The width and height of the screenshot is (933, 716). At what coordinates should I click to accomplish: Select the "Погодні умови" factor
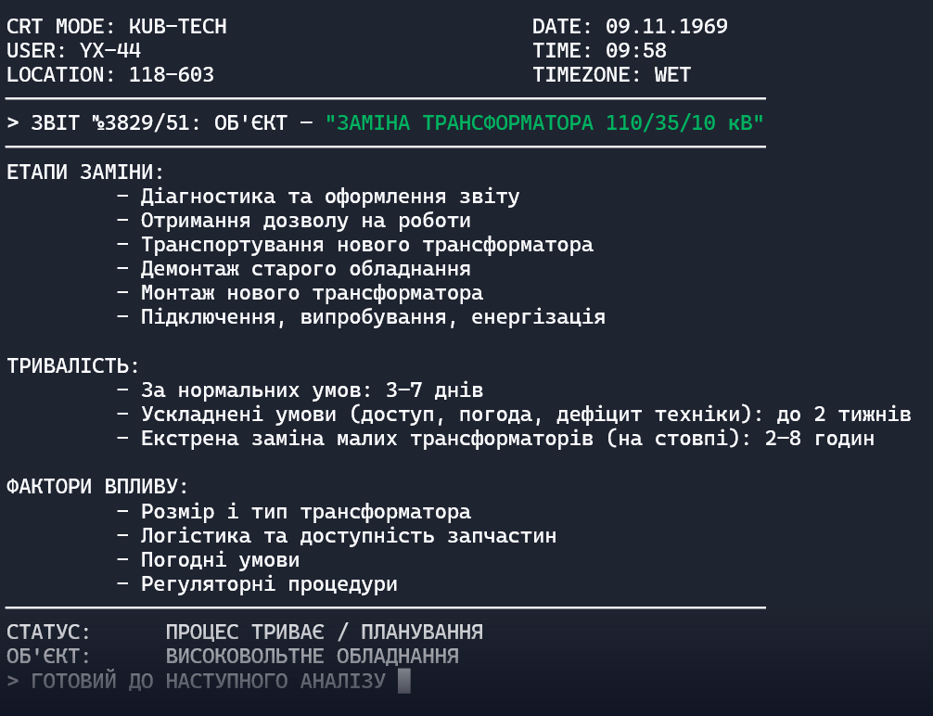pyautogui.click(x=220, y=560)
